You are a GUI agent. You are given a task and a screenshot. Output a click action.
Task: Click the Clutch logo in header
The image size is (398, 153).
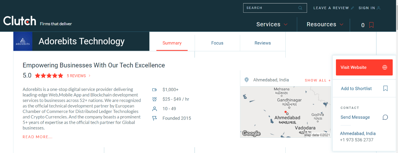tap(20, 21)
